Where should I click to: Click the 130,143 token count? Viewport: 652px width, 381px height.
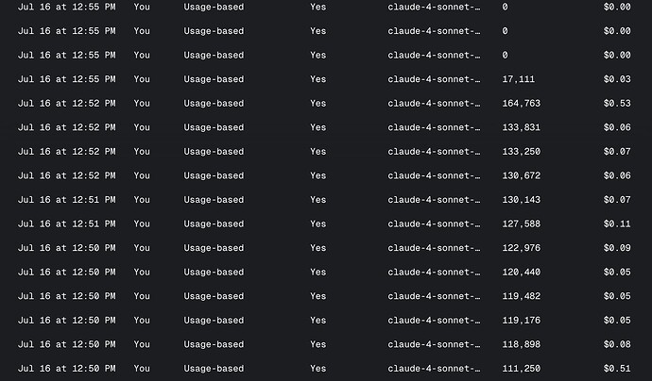click(521, 200)
